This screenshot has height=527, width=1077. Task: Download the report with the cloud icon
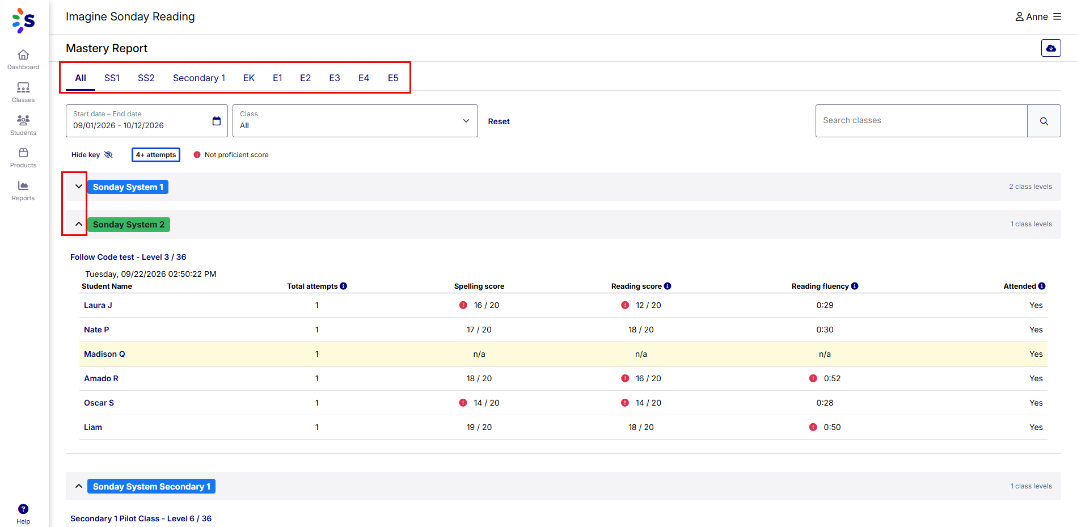[1051, 48]
